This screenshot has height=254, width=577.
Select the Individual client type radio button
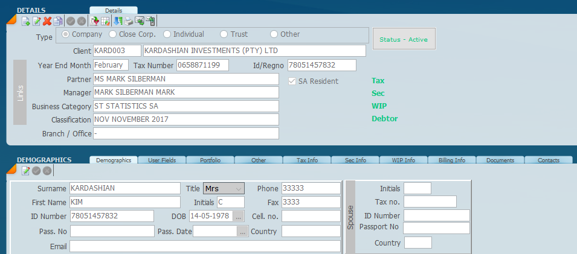pos(167,34)
